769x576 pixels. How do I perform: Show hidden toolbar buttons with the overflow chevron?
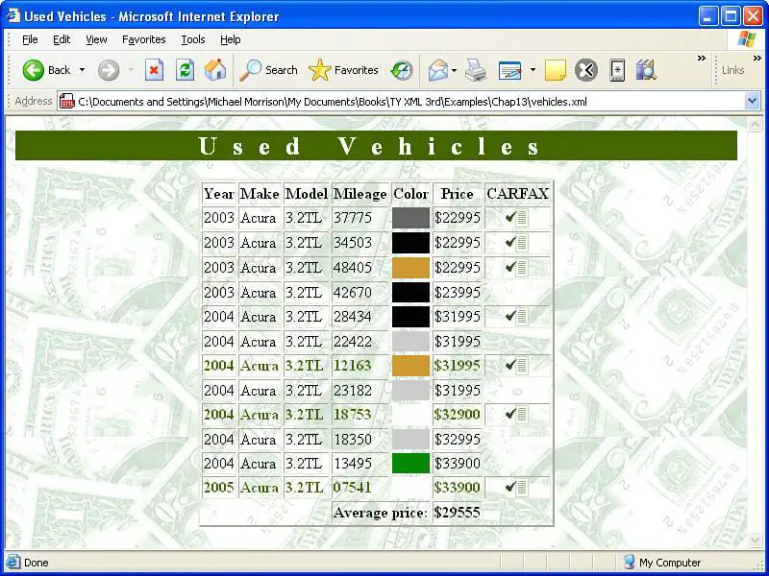tap(702, 59)
